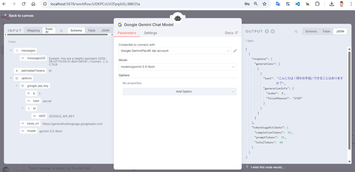Open Google Translate extension icon

point(278,4)
